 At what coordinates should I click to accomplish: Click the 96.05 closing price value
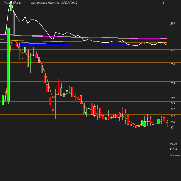(173, 144)
